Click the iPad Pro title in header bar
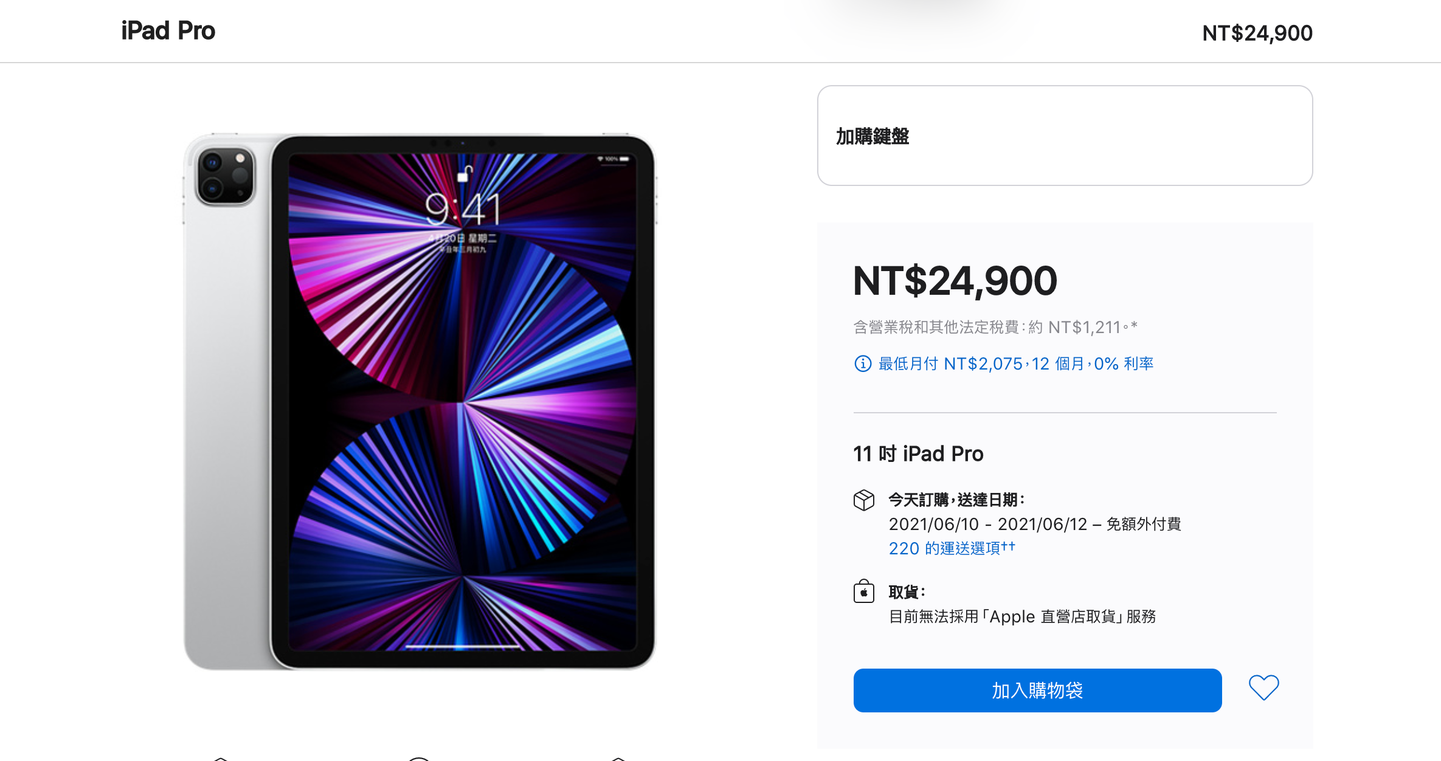Viewport: 1441px width, 761px height. point(168,31)
